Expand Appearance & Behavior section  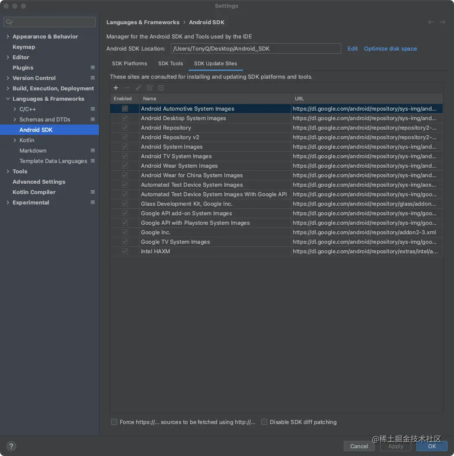click(8, 36)
